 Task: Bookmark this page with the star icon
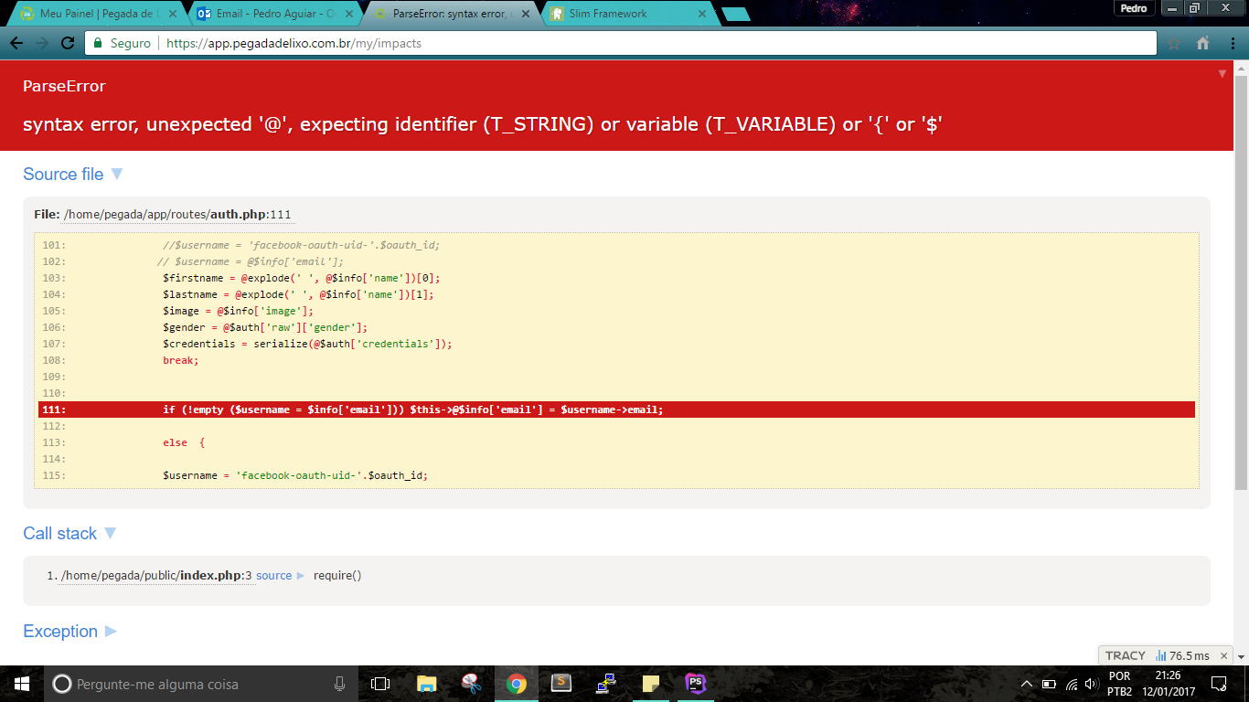1174,43
